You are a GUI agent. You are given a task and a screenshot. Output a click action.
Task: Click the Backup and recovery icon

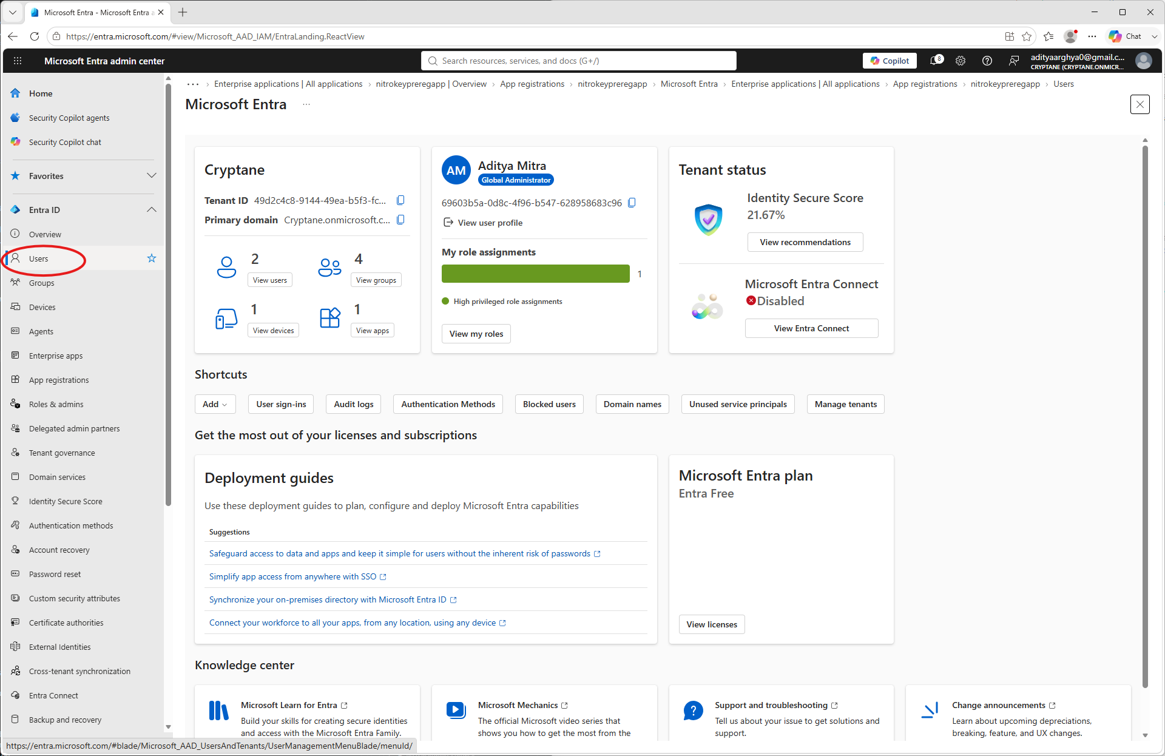coord(16,720)
